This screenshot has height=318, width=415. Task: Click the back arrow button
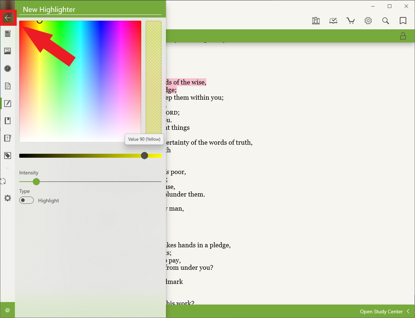(x=8, y=18)
